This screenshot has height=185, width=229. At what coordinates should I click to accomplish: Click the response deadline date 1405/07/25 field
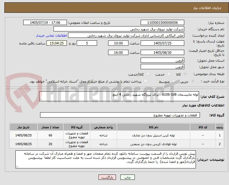[x=162, y=43]
